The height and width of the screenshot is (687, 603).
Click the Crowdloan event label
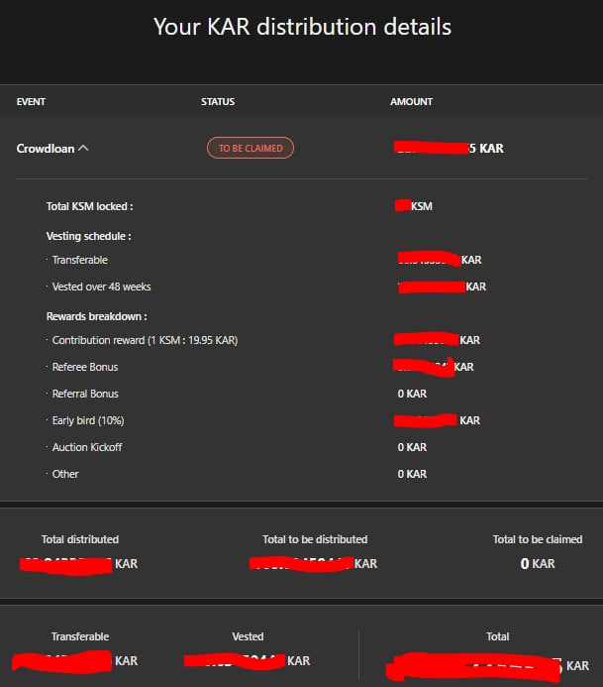(x=46, y=149)
